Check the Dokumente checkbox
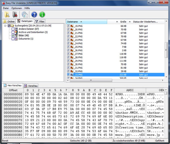This screenshot has width=170, height=144. (x=13, y=39)
